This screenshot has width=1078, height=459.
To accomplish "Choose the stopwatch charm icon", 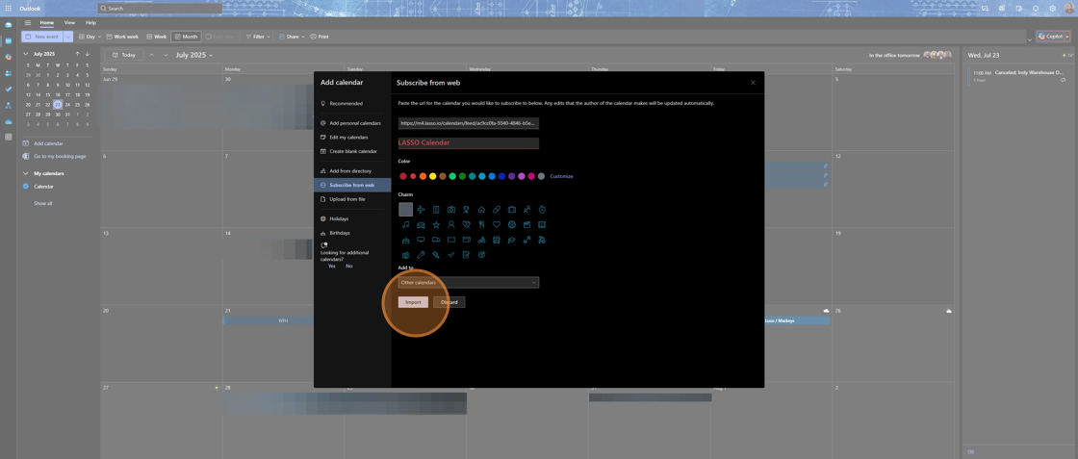I will [542, 210].
